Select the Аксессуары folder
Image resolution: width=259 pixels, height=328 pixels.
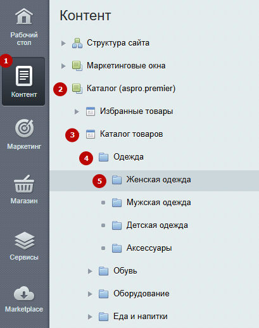point(149,248)
